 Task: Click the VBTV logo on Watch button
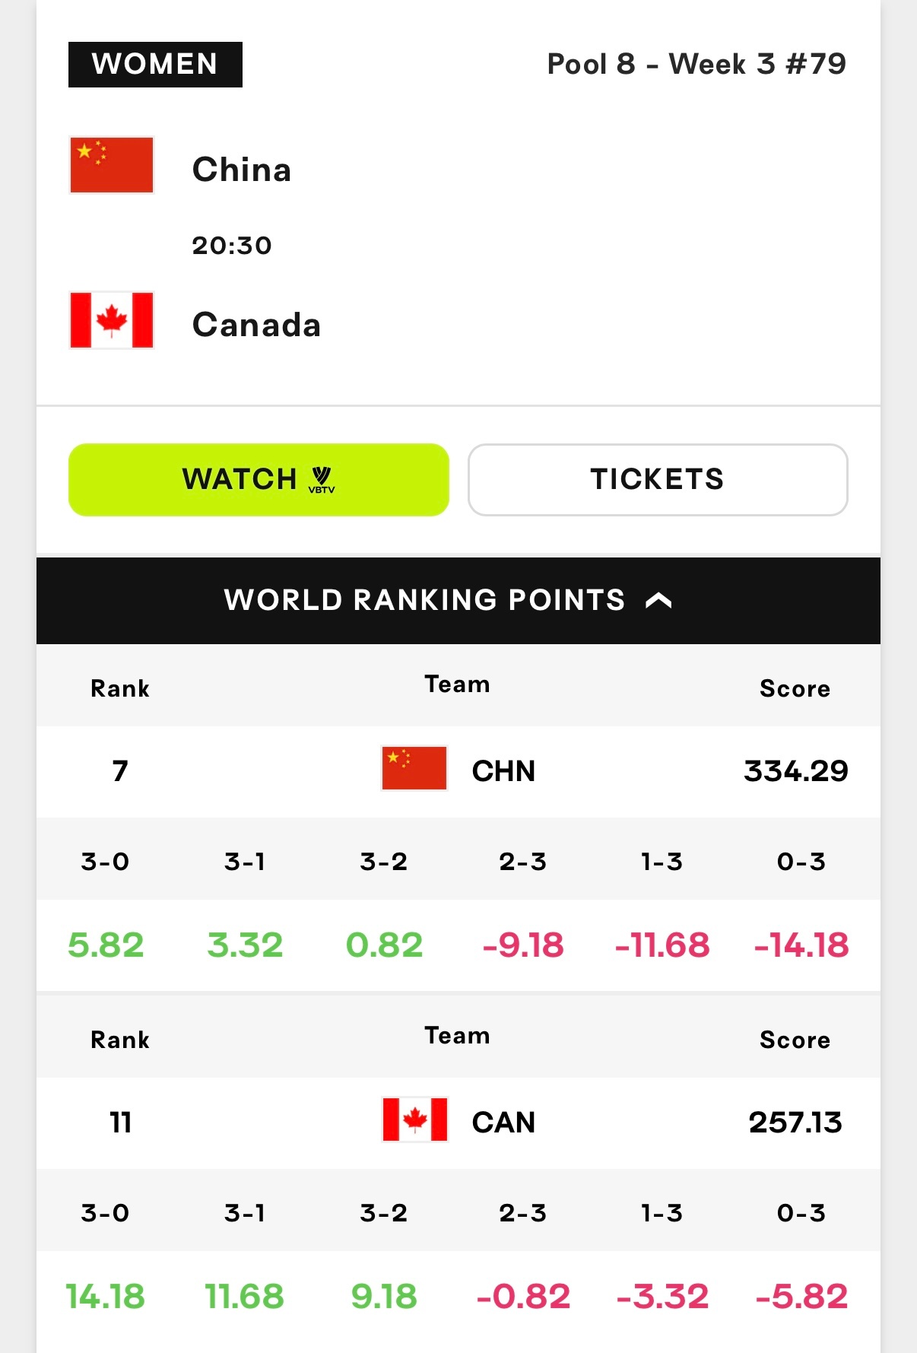coord(322,480)
